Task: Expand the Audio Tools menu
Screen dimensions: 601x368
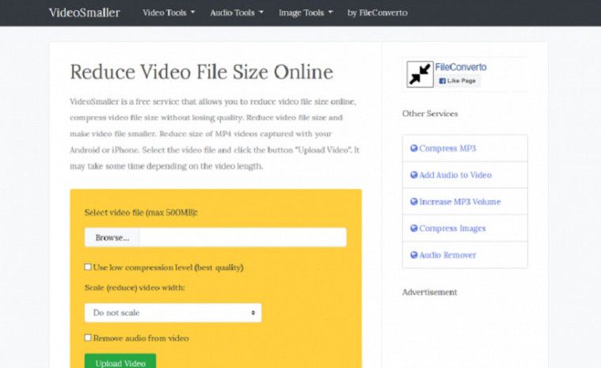Action: [237, 13]
